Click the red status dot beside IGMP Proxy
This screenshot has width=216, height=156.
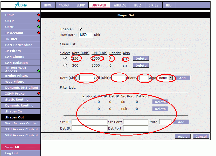point(39,93)
